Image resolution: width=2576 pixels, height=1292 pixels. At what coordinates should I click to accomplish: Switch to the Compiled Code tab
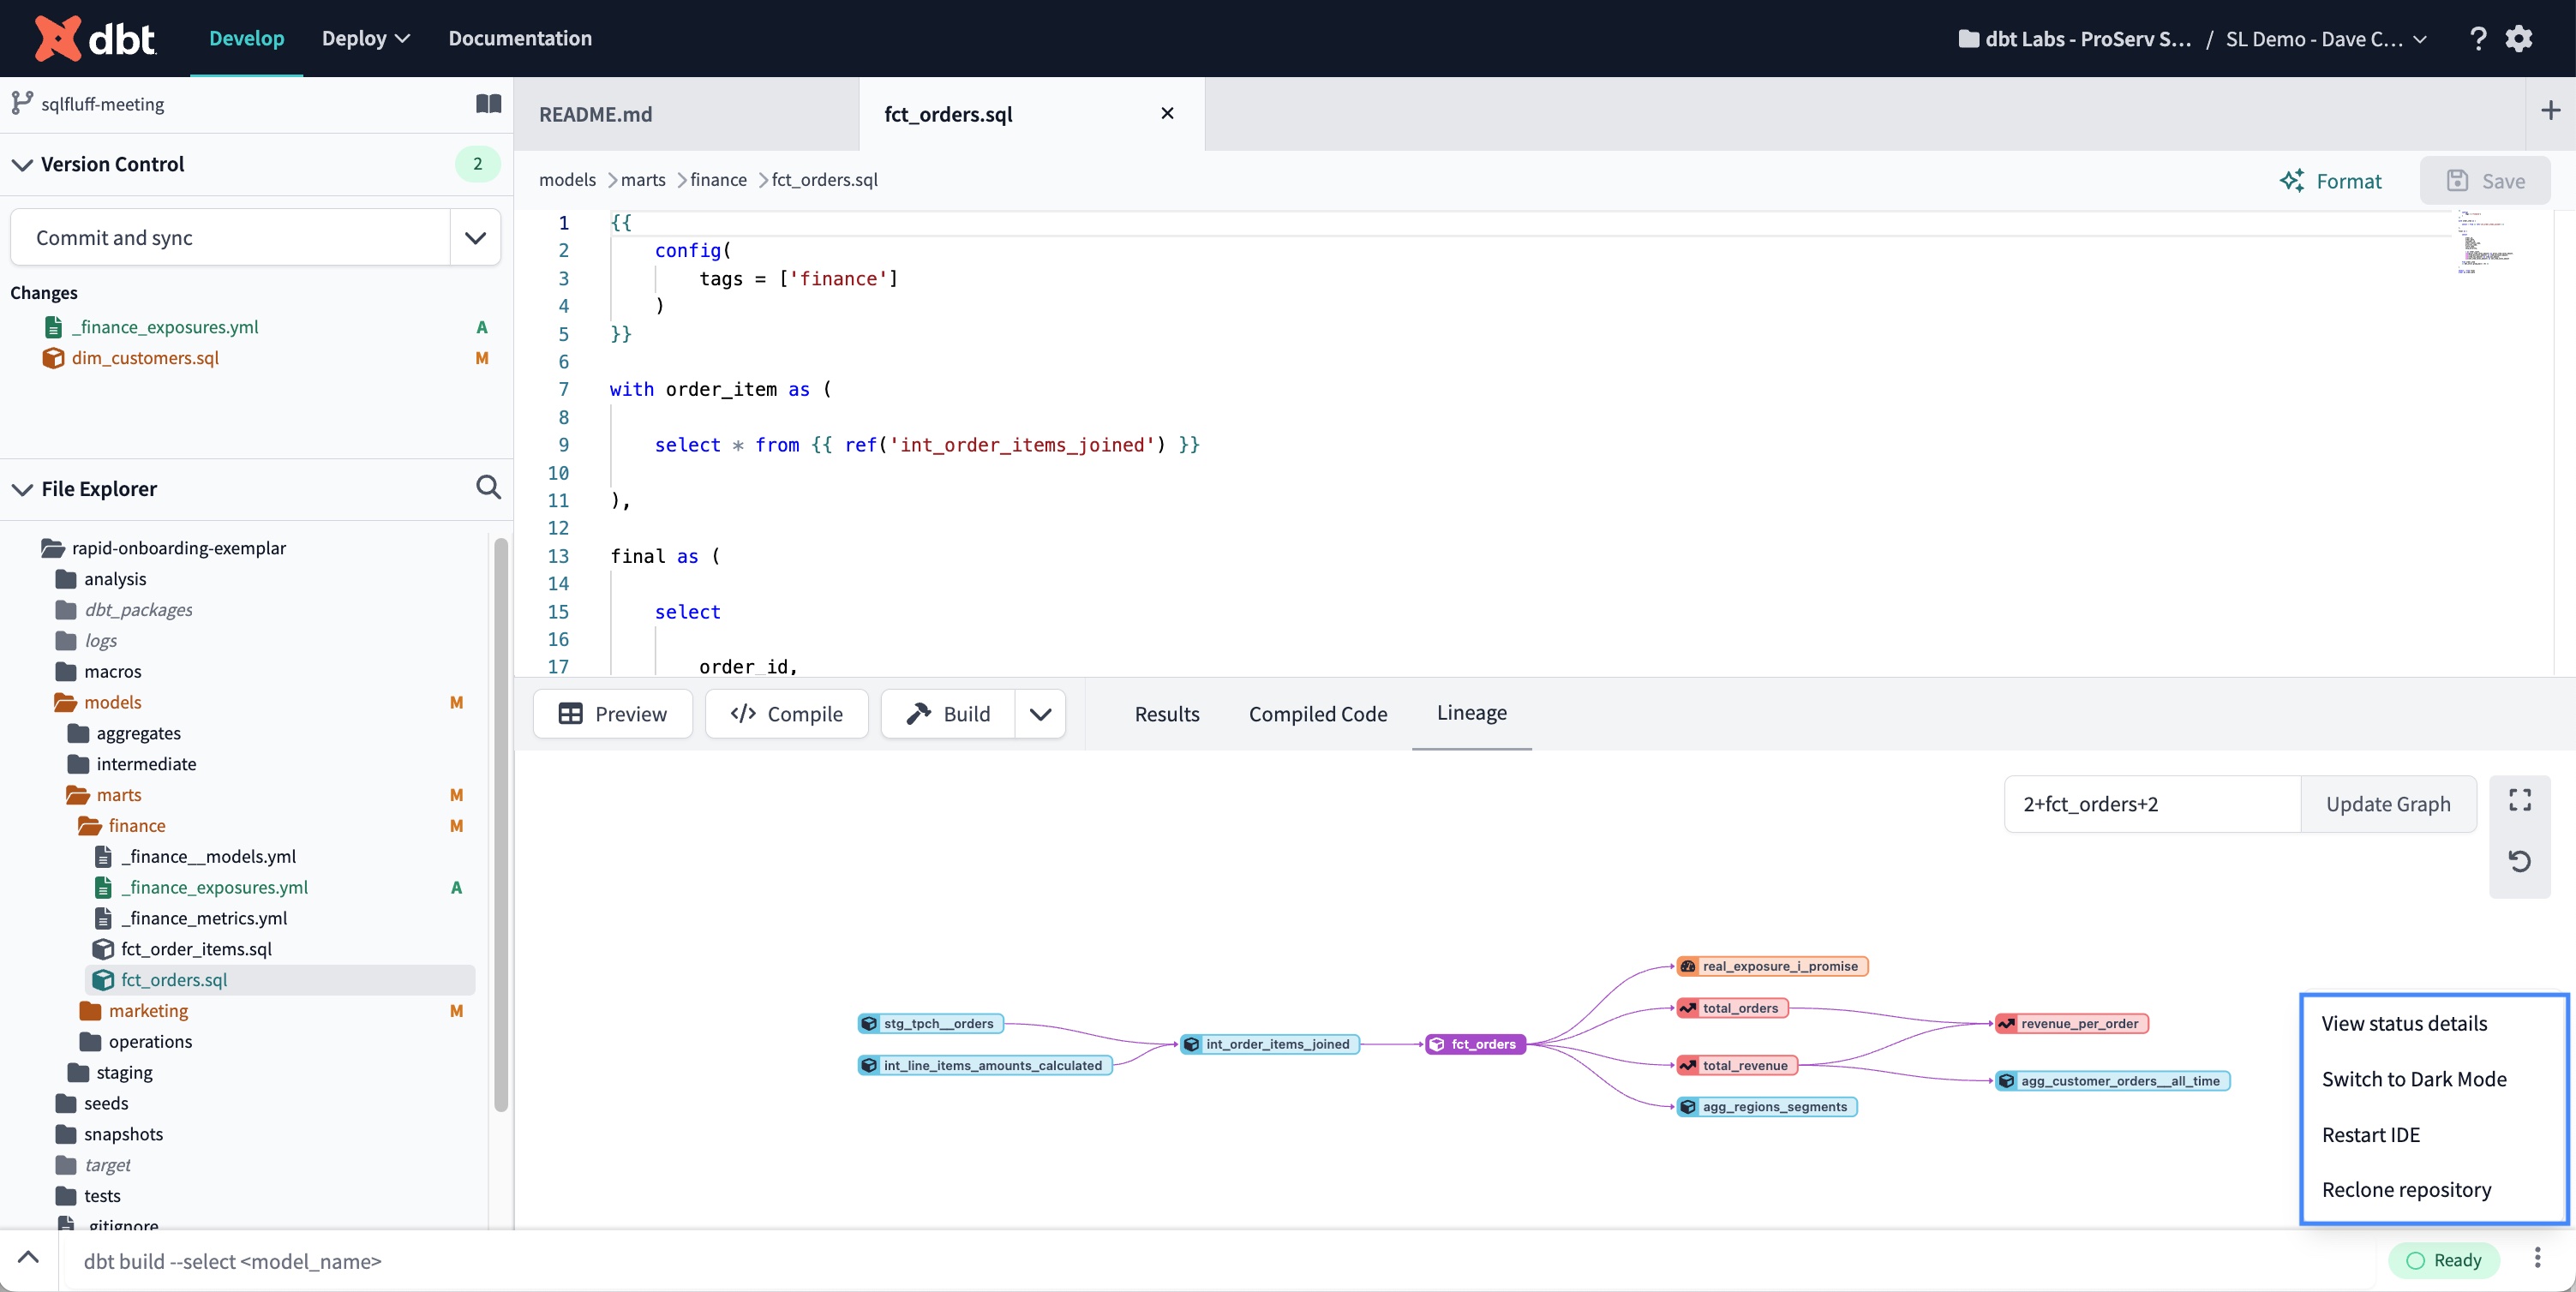tap(1317, 714)
